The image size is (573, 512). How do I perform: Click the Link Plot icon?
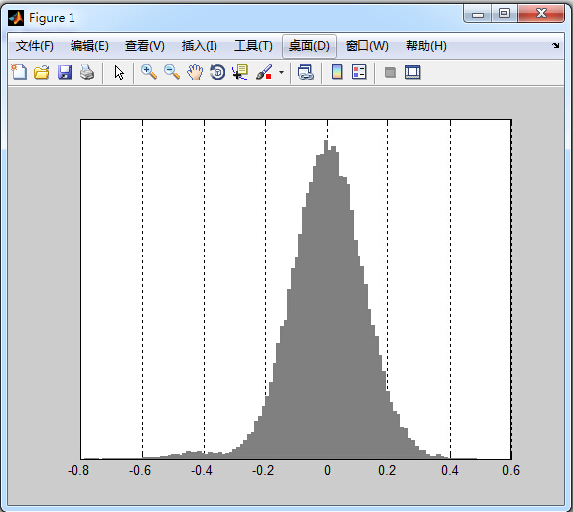pyautogui.click(x=306, y=72)
